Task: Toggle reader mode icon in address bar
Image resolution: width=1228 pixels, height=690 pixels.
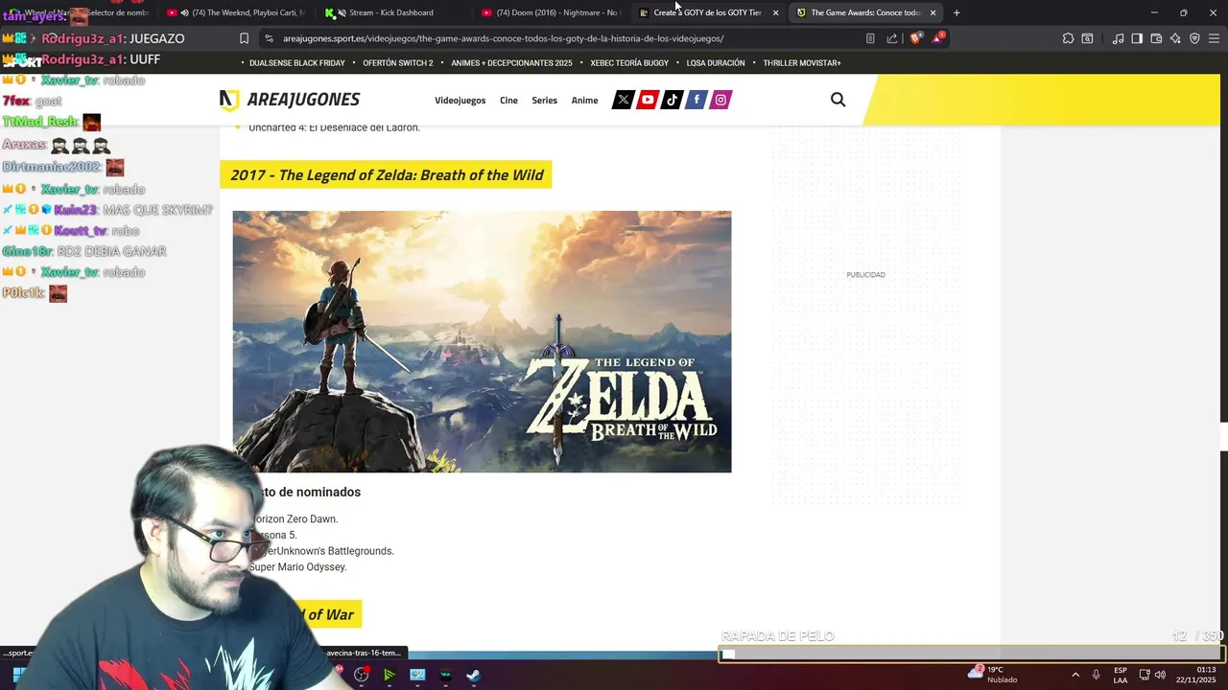Action: pos(870,38)
